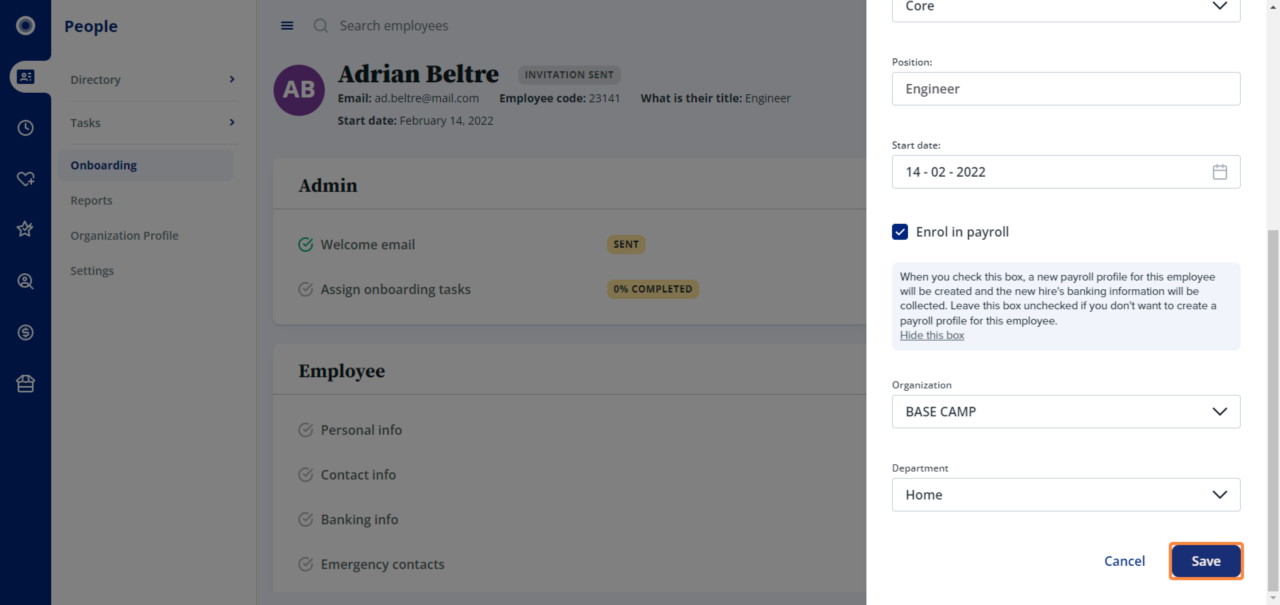Click the Personal info text

(361, 430)
